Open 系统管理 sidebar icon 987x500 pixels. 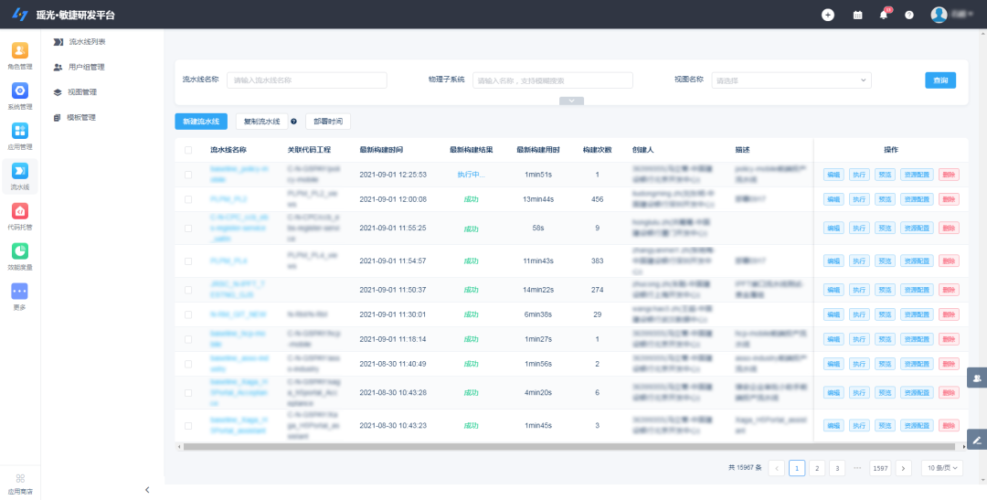pos(19,96)
